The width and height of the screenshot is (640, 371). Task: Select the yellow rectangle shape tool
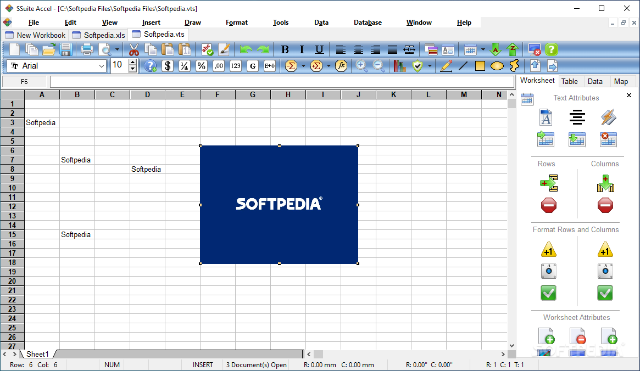[x=480, y=66]
